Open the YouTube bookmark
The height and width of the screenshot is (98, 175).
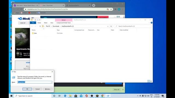pos(32,13)
